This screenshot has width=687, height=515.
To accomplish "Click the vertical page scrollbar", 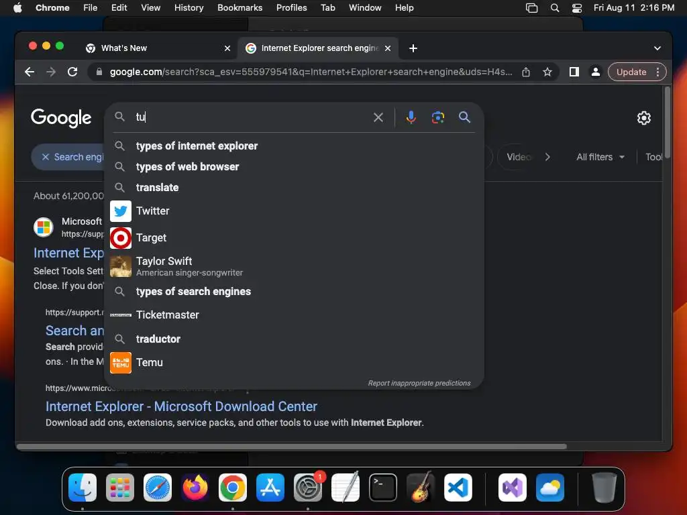I will (667, 123).
